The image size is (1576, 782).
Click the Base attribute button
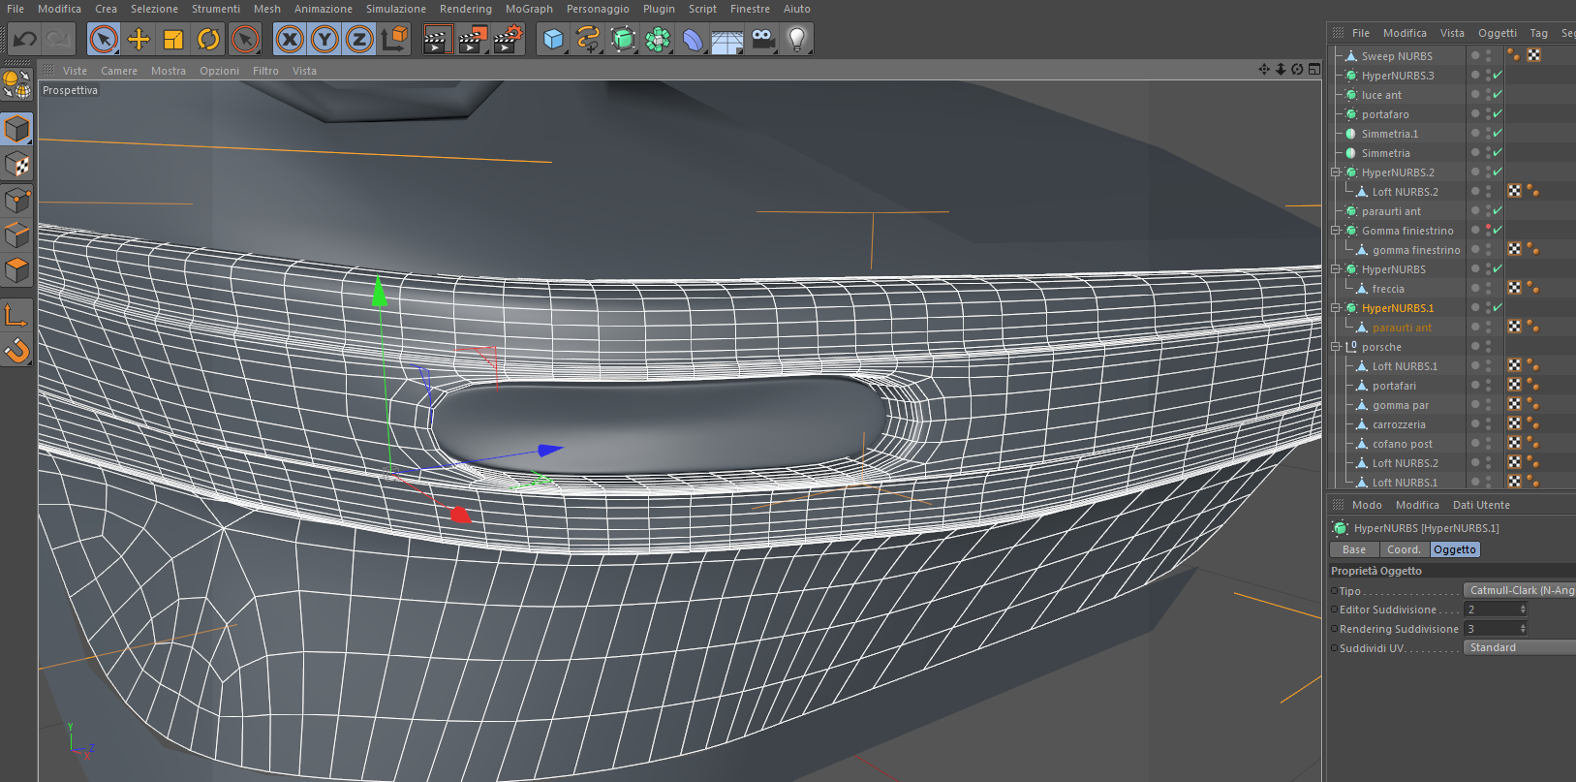1354,549
